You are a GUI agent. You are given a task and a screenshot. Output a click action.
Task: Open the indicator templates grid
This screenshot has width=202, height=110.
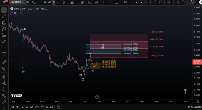point(82,2)
